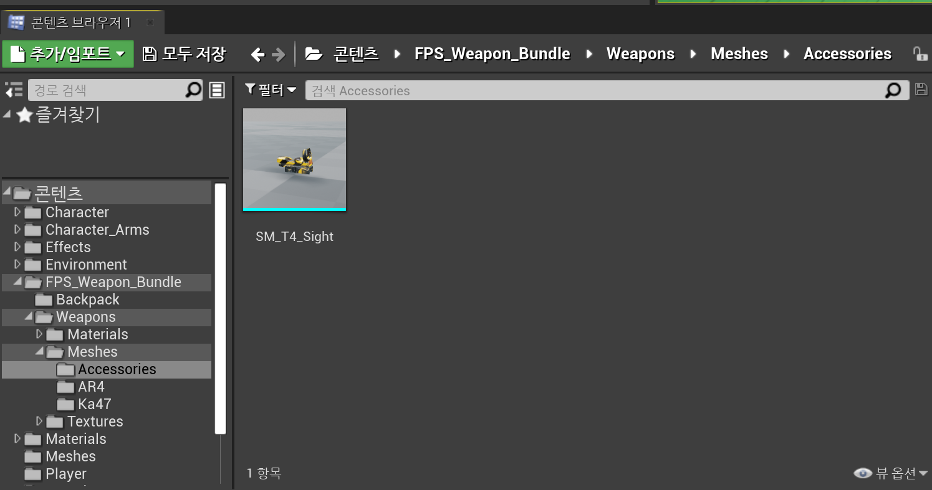Image resolution: width=932 pixels, height=490 pixels.
Task: Expand the breadcrumb arrow after Meshes
Action: tap(787, 54)
